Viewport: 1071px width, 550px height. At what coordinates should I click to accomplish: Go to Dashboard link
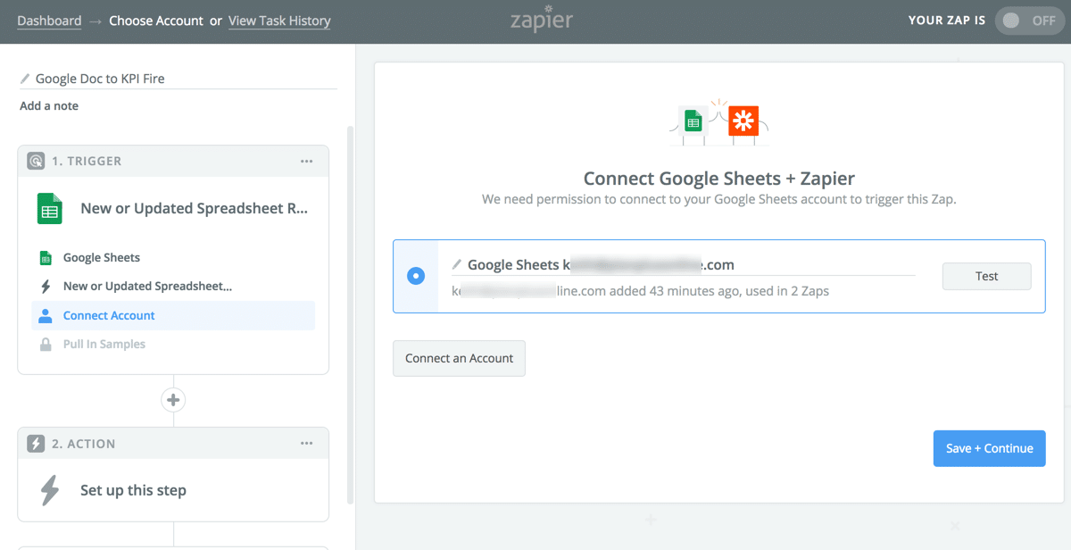[x=49, y=21]
